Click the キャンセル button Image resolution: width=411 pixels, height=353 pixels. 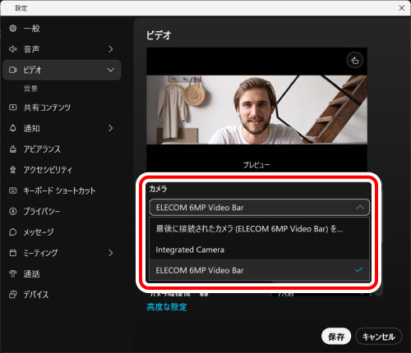(379, 337)
